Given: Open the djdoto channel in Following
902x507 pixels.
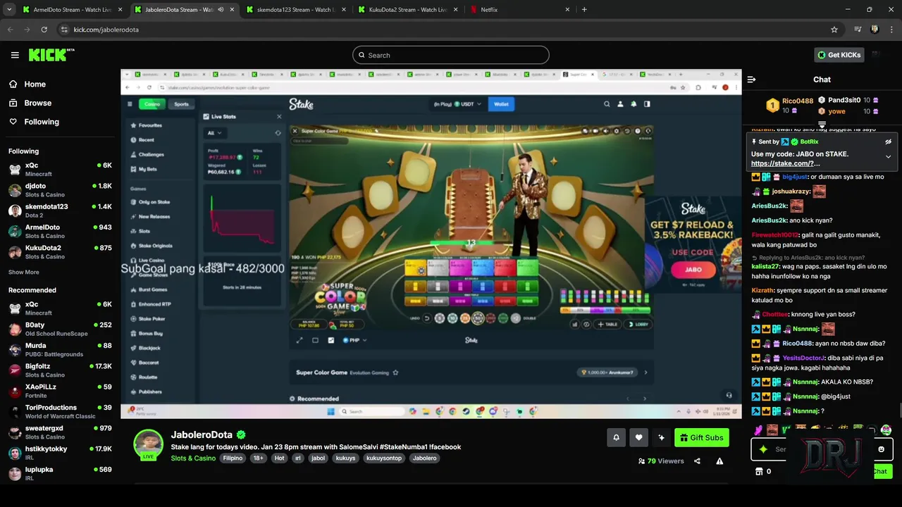Looking at the screenshot, I should tap(60, 190).
